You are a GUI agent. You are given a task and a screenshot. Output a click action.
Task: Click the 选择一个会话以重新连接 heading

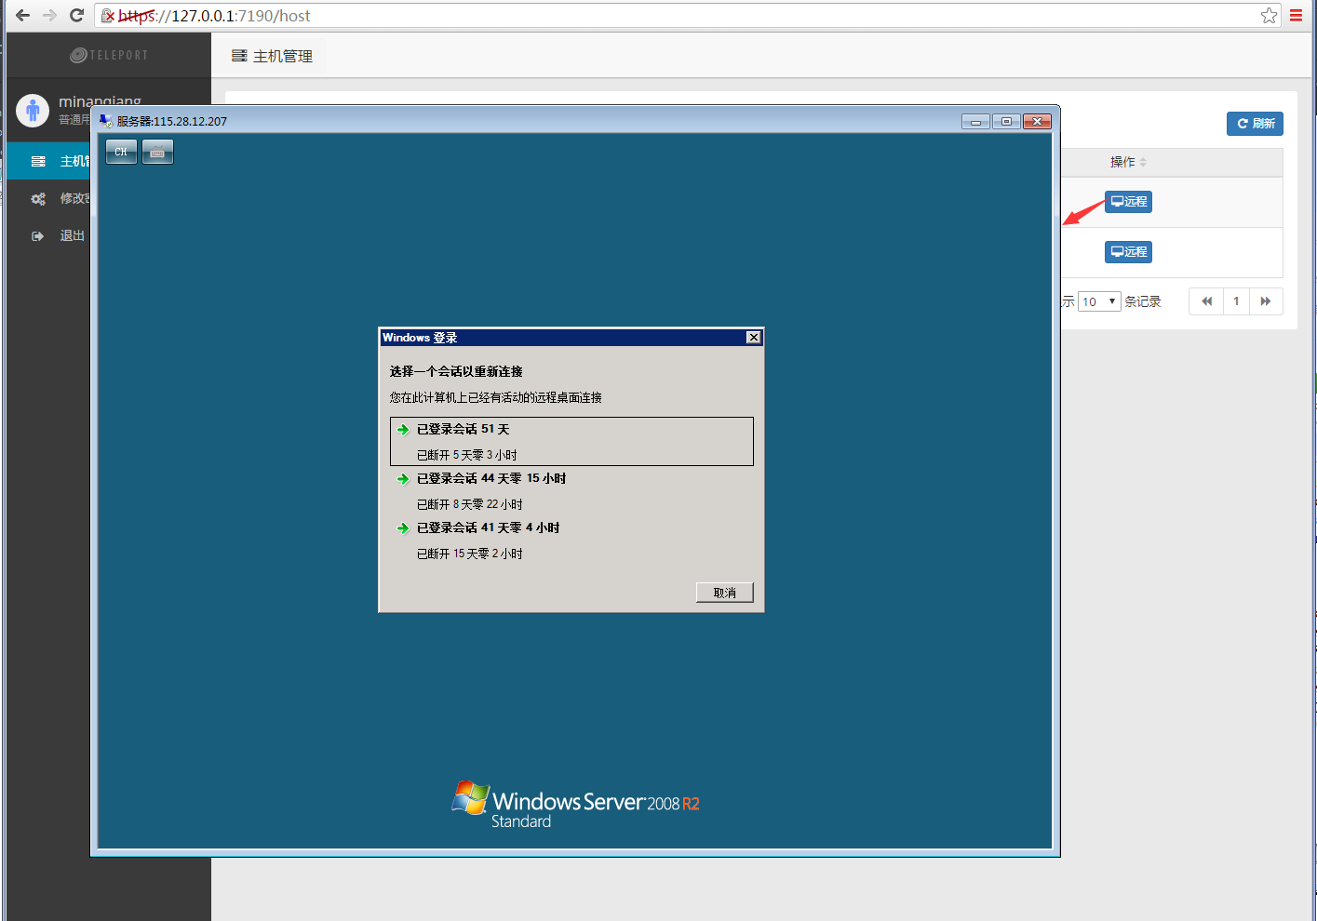coord(456,371)
